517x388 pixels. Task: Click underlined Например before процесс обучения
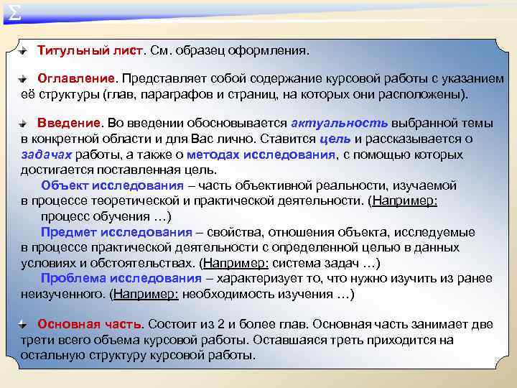pyautogui.click(x=404, y=201)
